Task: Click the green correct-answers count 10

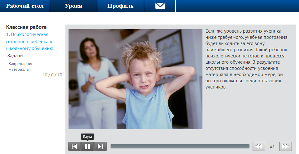Action: 45,75
